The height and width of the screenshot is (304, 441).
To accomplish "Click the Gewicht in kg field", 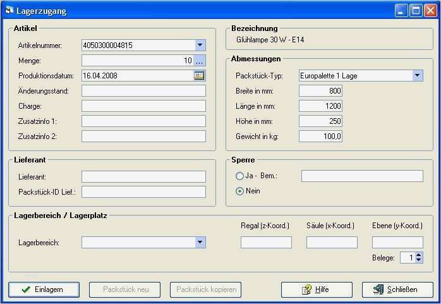I will point(320,137).
